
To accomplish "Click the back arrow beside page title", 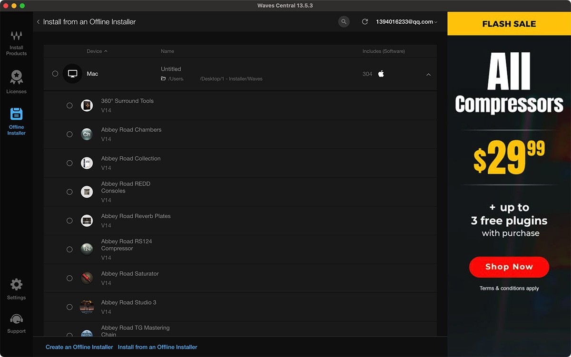I will click(38, 22).
